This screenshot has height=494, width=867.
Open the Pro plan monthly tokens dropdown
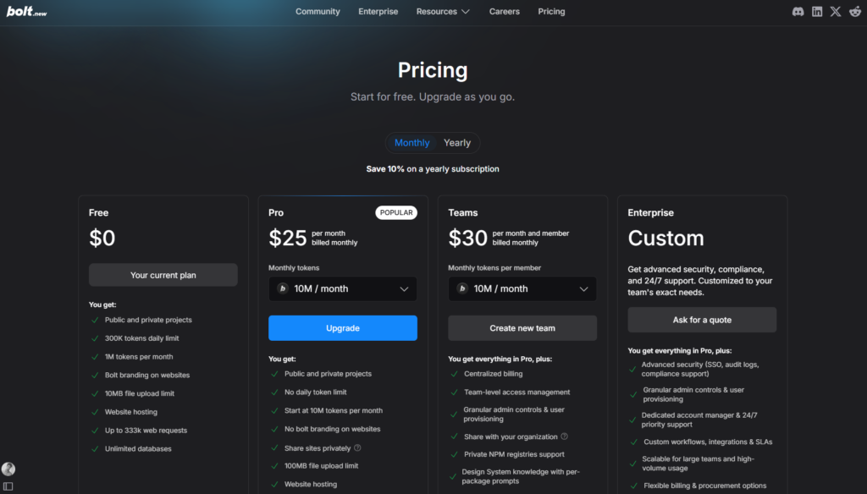342,288
